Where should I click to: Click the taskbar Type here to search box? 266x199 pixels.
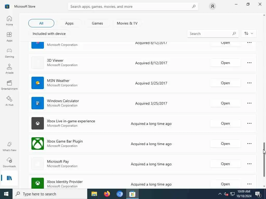pyautogui.click(x=50, y=194)
